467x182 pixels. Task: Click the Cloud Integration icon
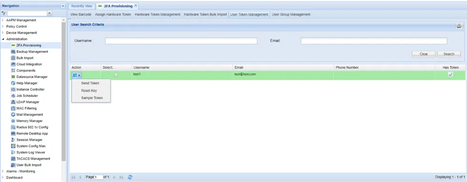click(x=13, y=64)
